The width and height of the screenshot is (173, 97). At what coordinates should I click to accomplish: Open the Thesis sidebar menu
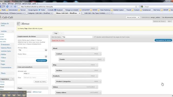3,73
